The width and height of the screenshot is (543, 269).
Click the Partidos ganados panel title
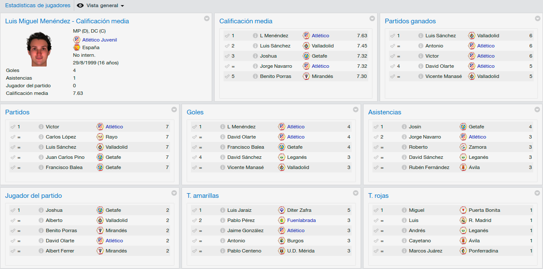point(410,21)
